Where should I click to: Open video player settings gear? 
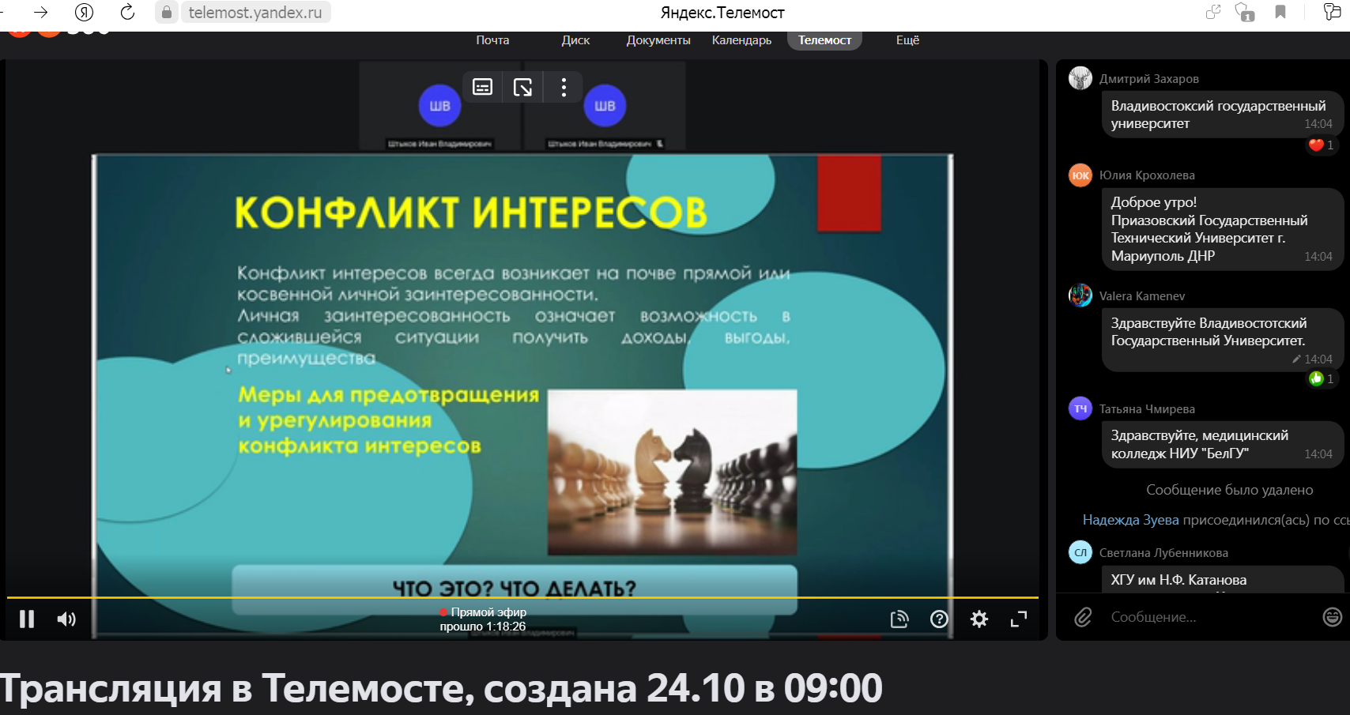click(979, 619)
